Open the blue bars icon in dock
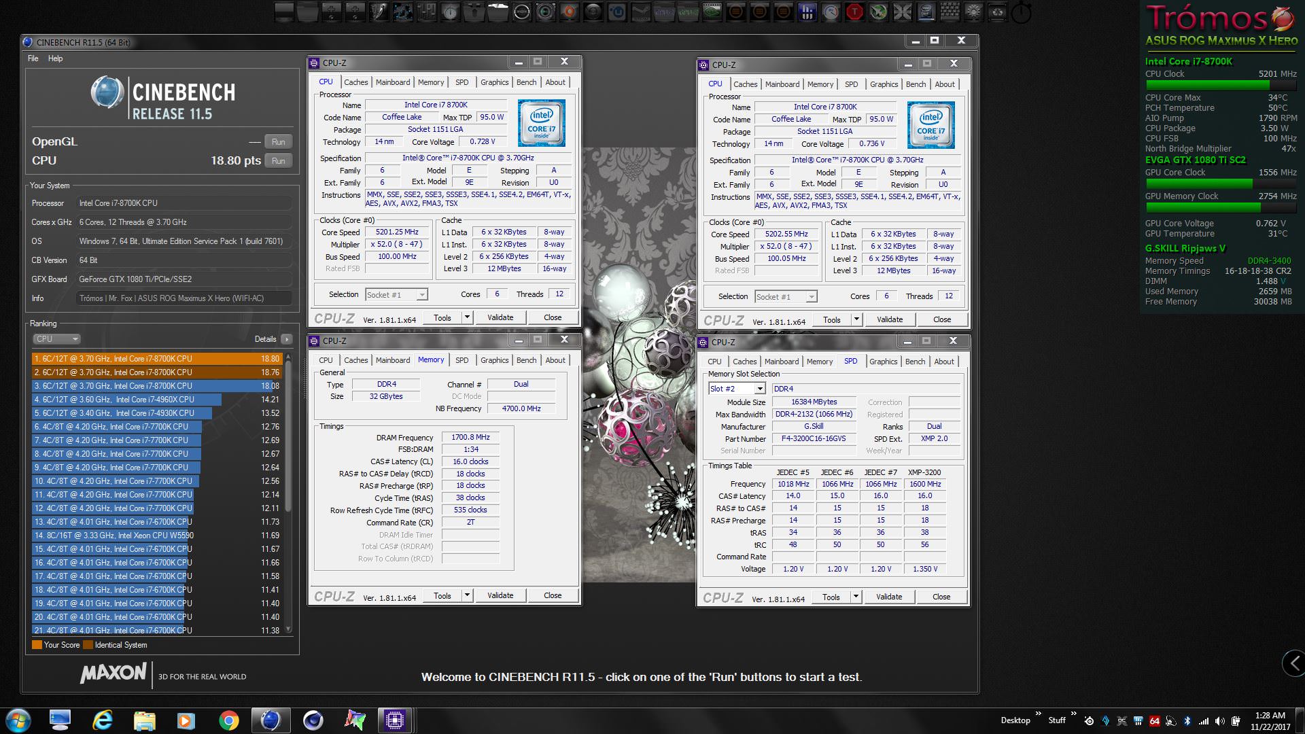1305x734 pixels. click(806, 12)
